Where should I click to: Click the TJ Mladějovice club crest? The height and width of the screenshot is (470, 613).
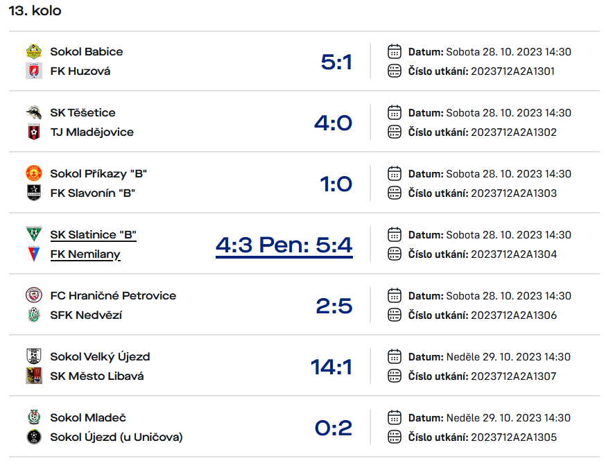click(34, 132)
